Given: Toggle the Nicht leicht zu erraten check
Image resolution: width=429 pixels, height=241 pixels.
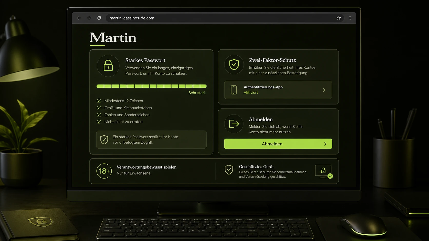Looking at the screenshot, I should pos(99,122).
